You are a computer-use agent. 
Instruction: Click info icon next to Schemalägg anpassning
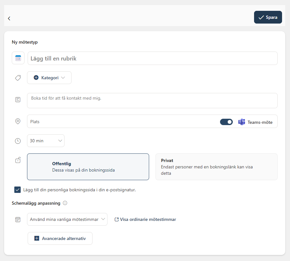click(65, 203)
